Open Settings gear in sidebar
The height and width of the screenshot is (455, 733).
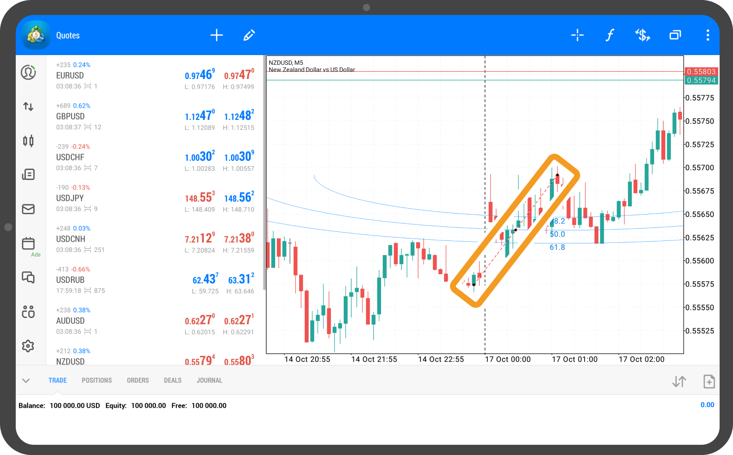click(28, 346)
